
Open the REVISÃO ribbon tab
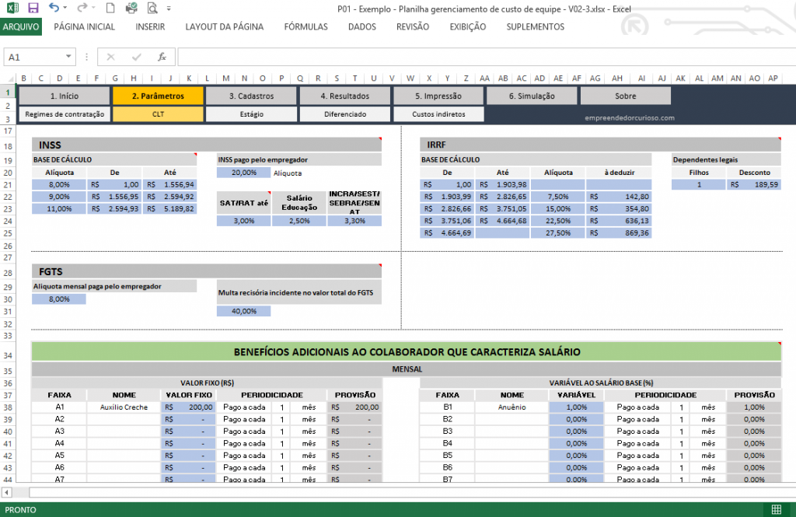pyautogui.click(x=413, y=27)
